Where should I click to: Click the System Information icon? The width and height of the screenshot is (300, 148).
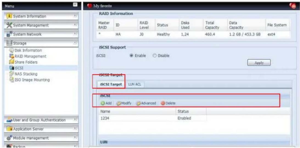(x=9, y=16)
